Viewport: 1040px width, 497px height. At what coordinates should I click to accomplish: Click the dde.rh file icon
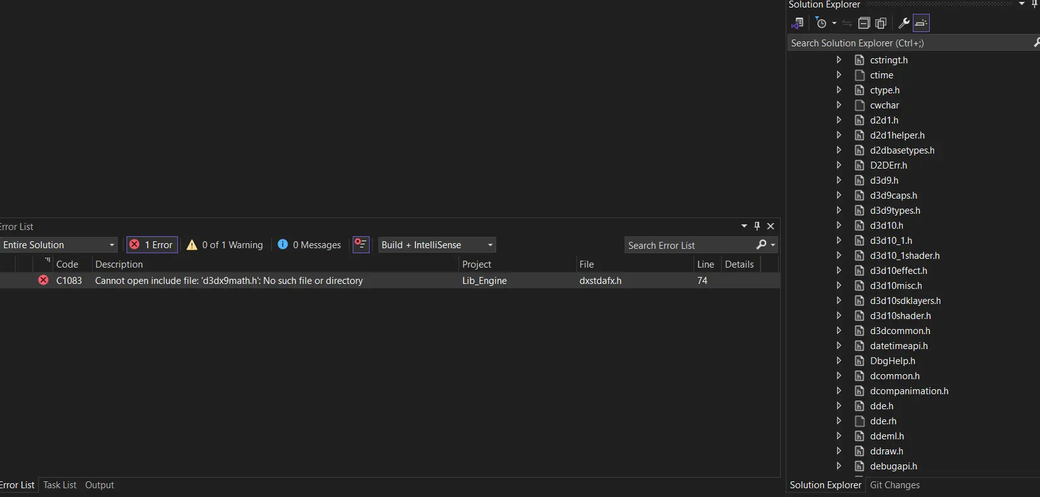coord(860,421)
